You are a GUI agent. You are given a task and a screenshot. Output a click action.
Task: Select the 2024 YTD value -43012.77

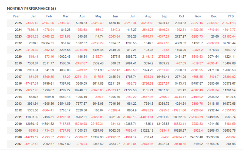pos(227,30)
